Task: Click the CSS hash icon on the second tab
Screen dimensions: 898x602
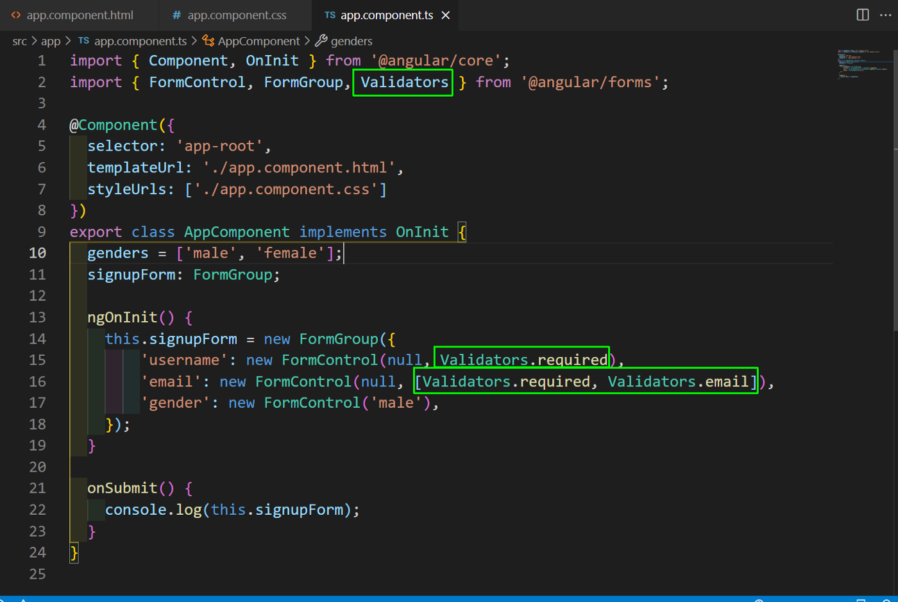Action: tap(176, 15)
